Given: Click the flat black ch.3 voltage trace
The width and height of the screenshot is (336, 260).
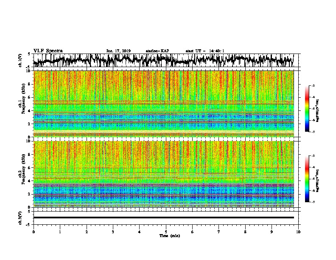Looking at the screenshot, I should (x=163, y=218).
